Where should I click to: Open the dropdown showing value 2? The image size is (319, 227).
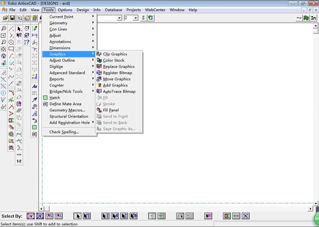coord(136,18)
